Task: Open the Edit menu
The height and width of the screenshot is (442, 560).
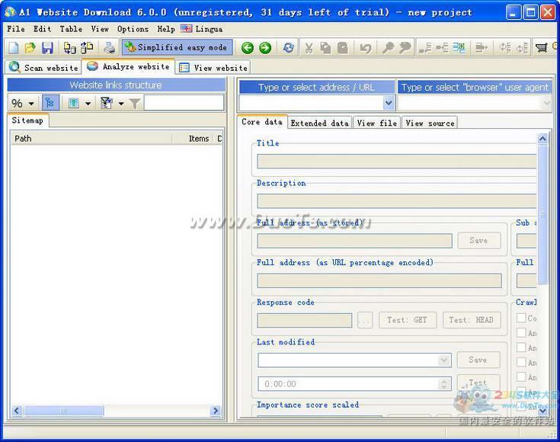Action: click(43, 29)
